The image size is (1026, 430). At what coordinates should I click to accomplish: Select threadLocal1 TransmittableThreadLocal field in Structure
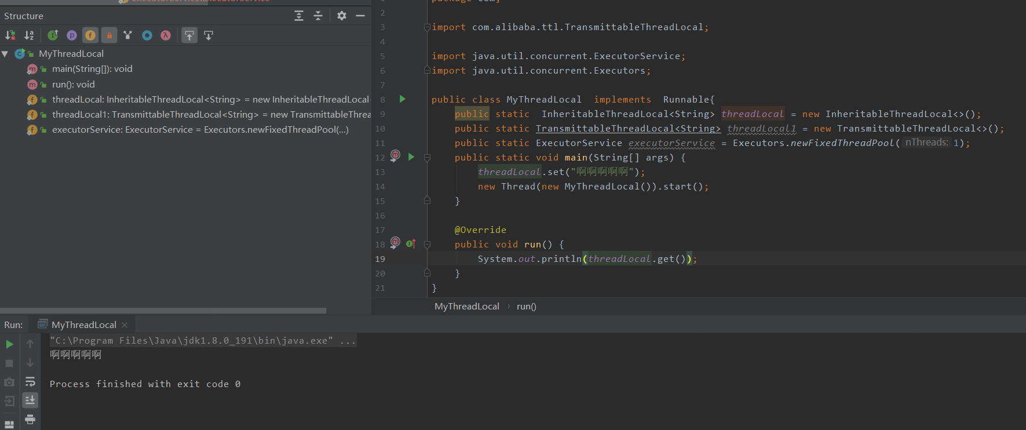[211, 115]
